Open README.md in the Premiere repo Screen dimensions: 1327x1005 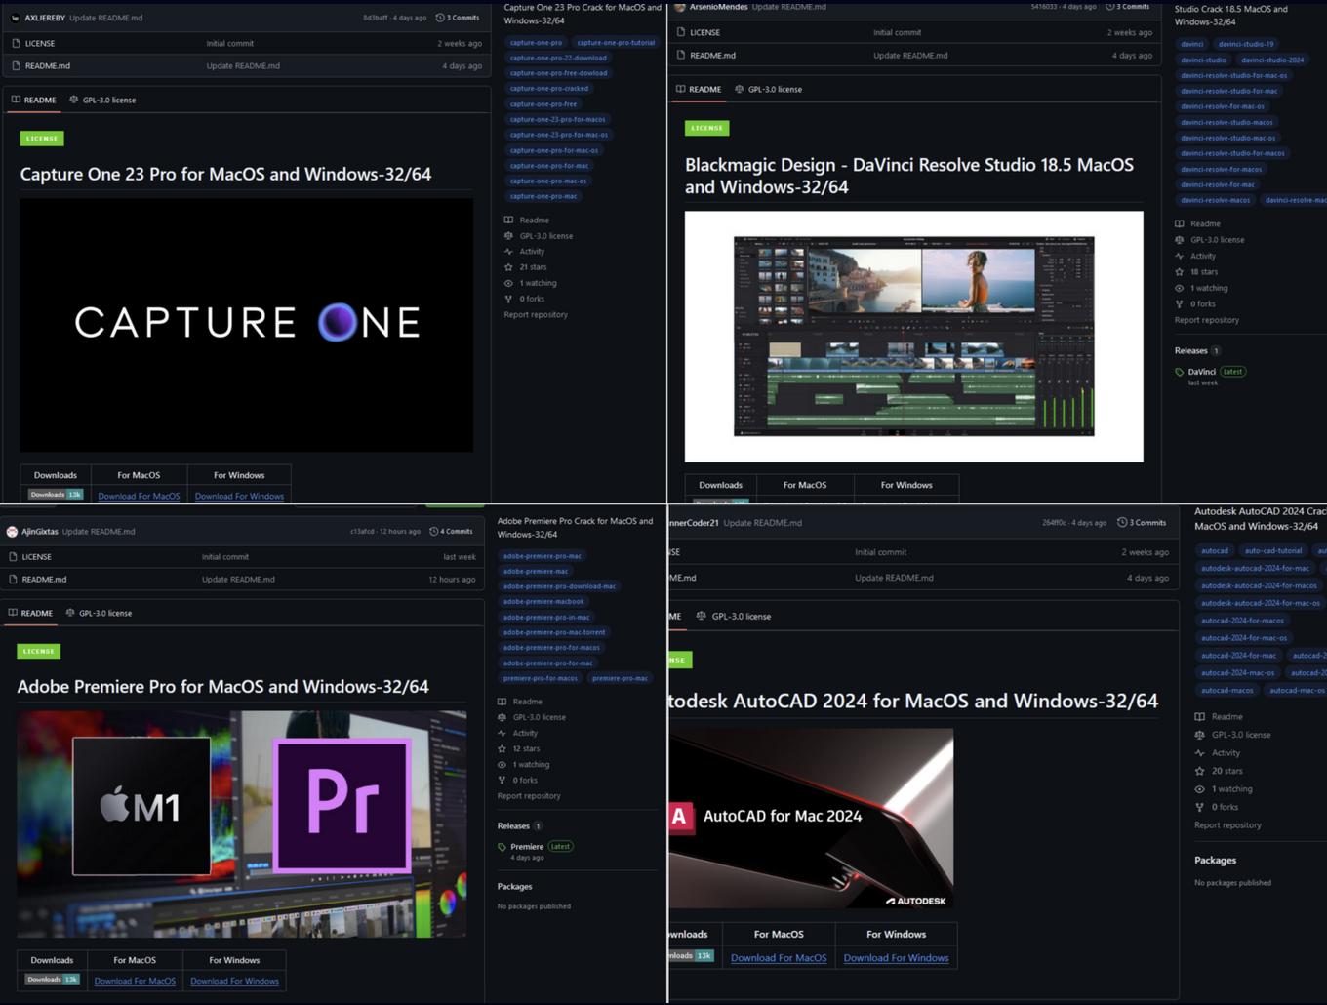click(44, 579)
